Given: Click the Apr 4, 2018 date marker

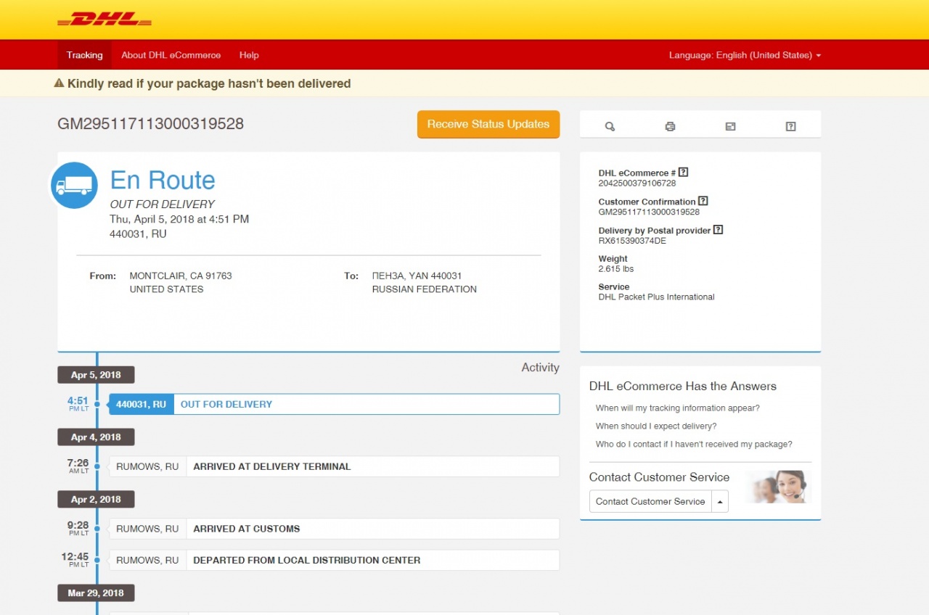Looking at the screenshot, I should point(96,437).
